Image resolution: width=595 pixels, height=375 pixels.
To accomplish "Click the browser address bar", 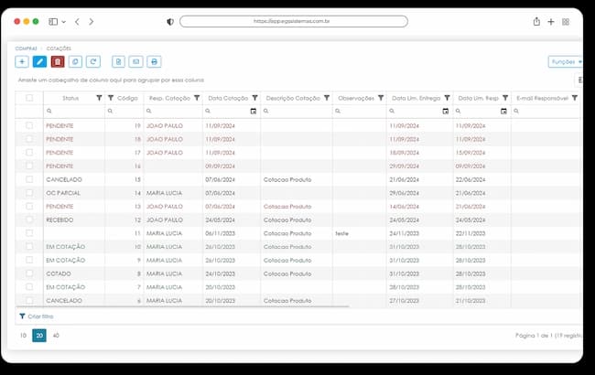I will 294,21.
